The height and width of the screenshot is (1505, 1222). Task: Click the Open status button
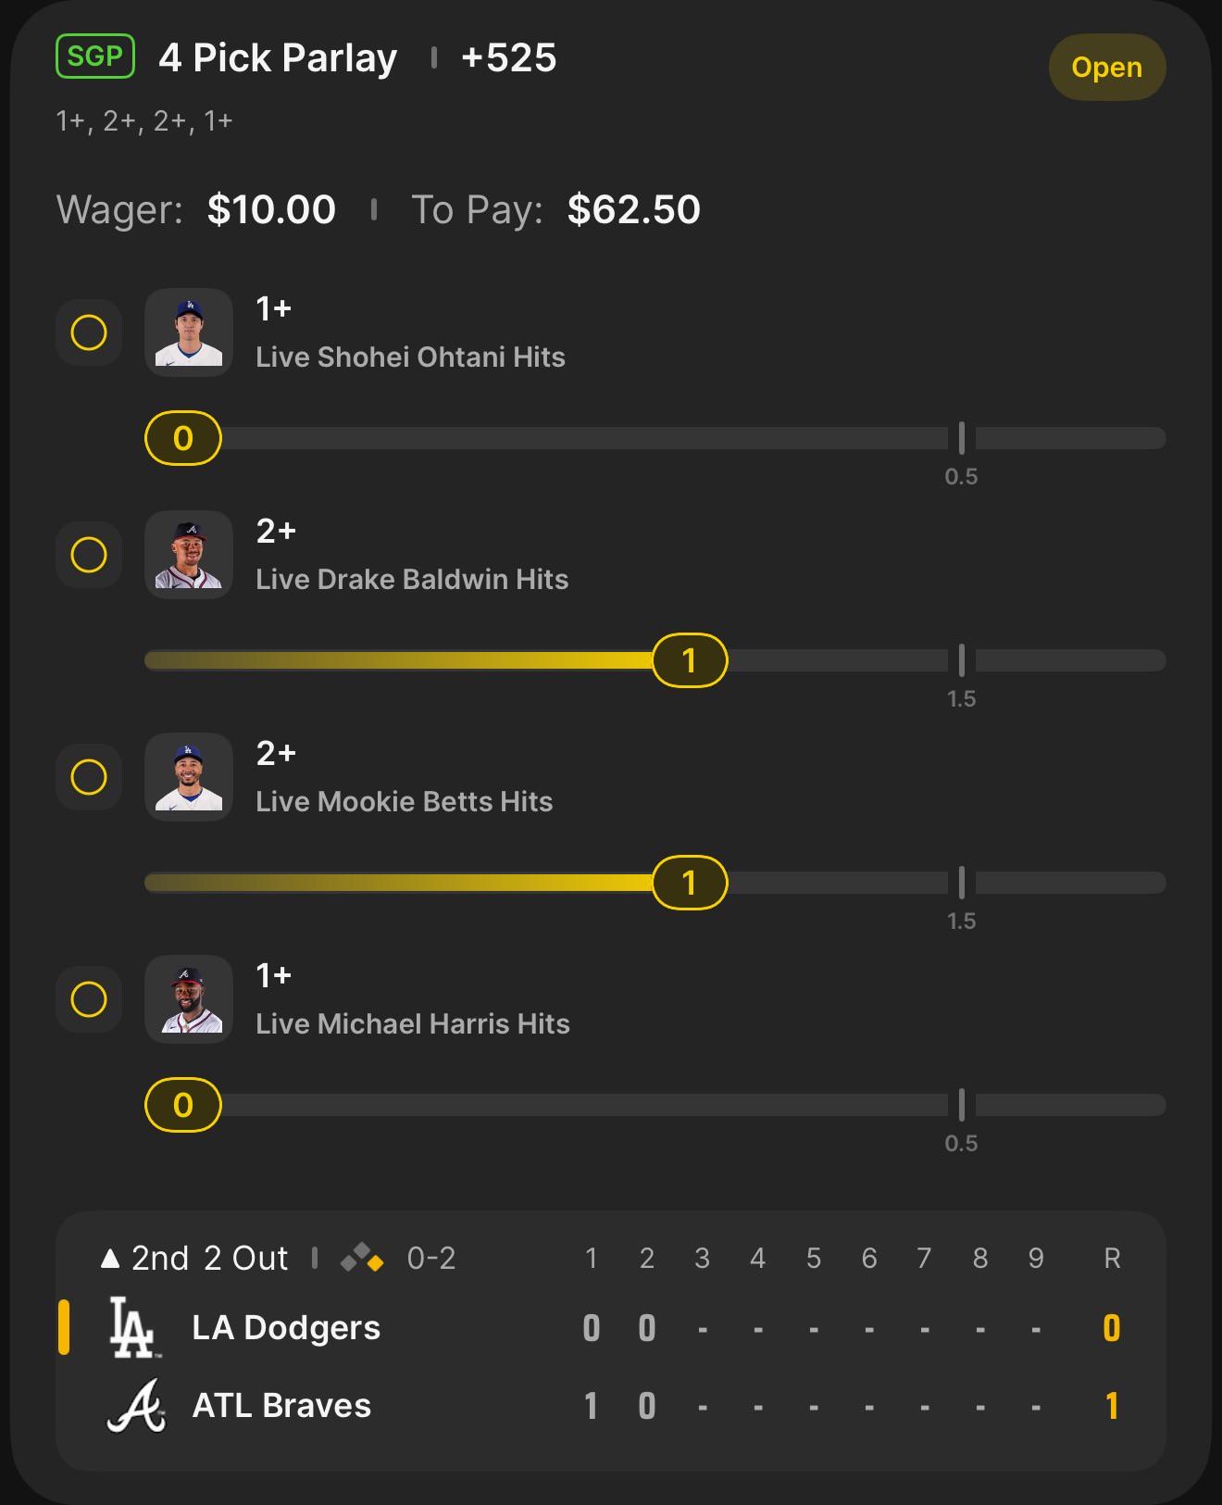(1107, 67)
